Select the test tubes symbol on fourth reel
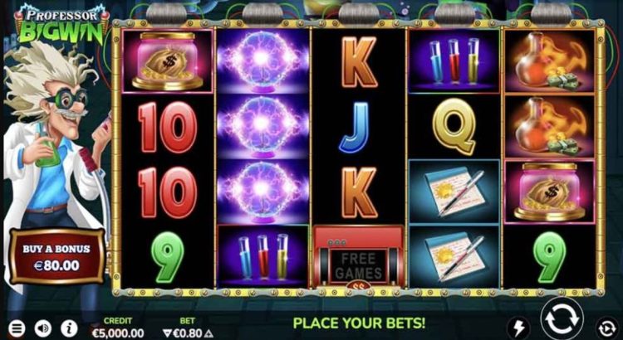The image size is (623, 340). [454, 61]
